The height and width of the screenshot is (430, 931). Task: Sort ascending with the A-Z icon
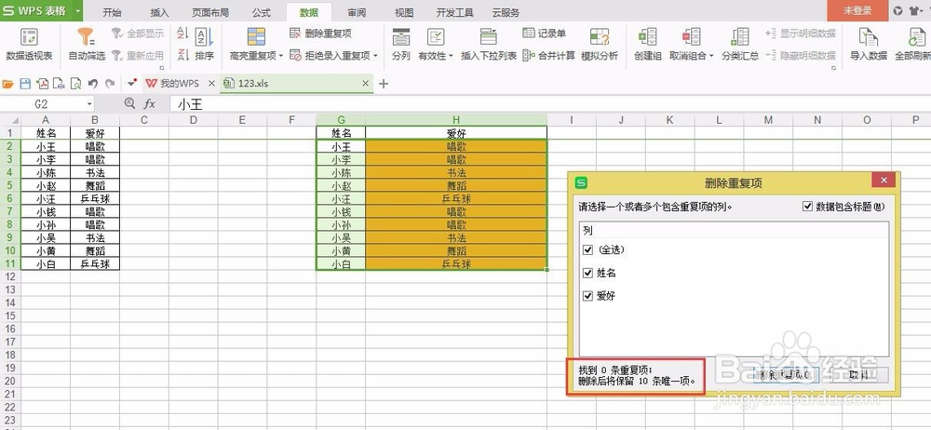[182, 34]
